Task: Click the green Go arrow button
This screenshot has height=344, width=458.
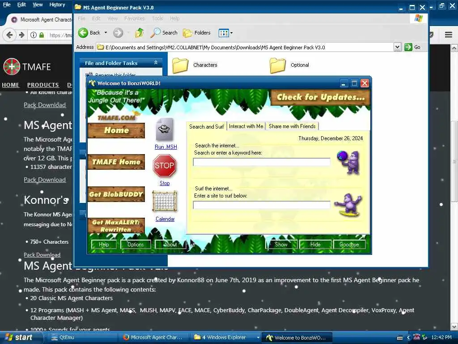Action: coord(408,47)
